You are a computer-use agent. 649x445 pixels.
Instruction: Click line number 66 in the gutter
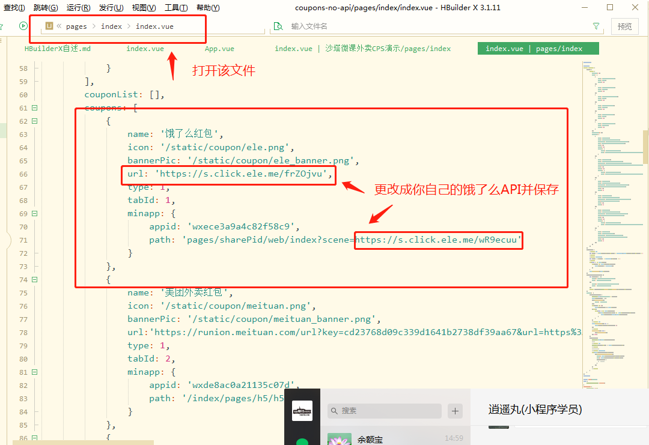[23, 174]
